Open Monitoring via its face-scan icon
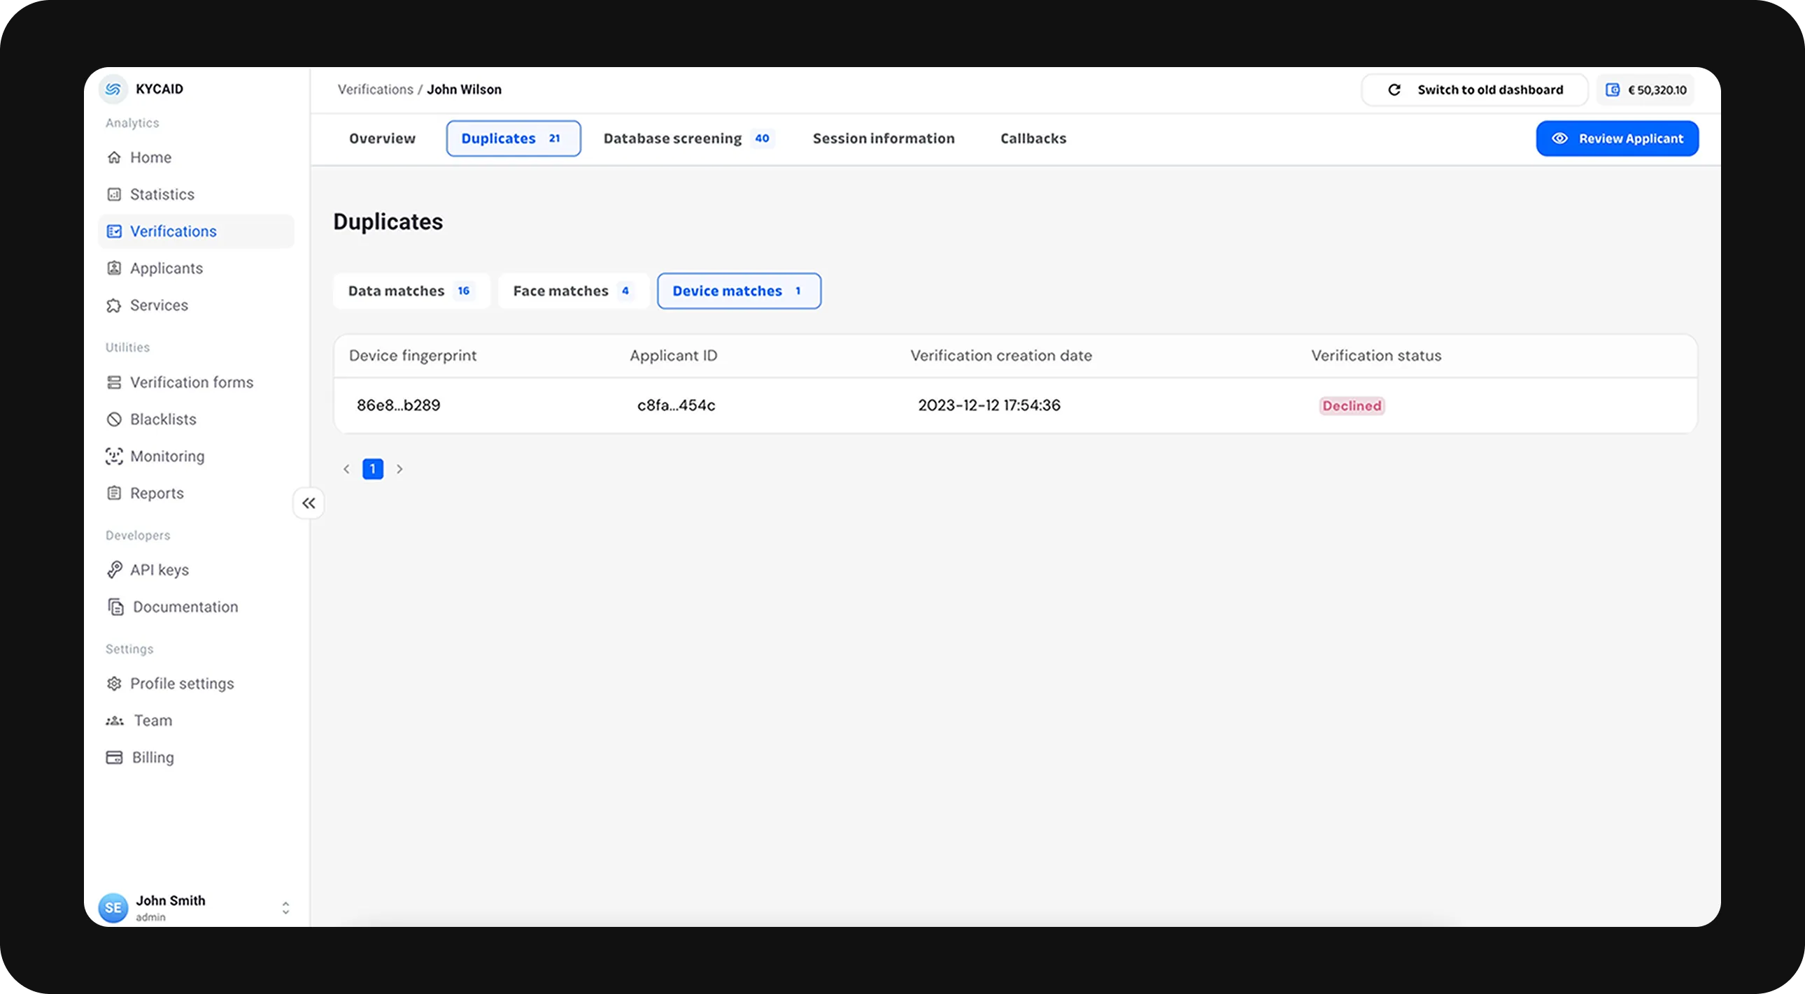Viewport: 1805px width, 994px height. point(114,456)
